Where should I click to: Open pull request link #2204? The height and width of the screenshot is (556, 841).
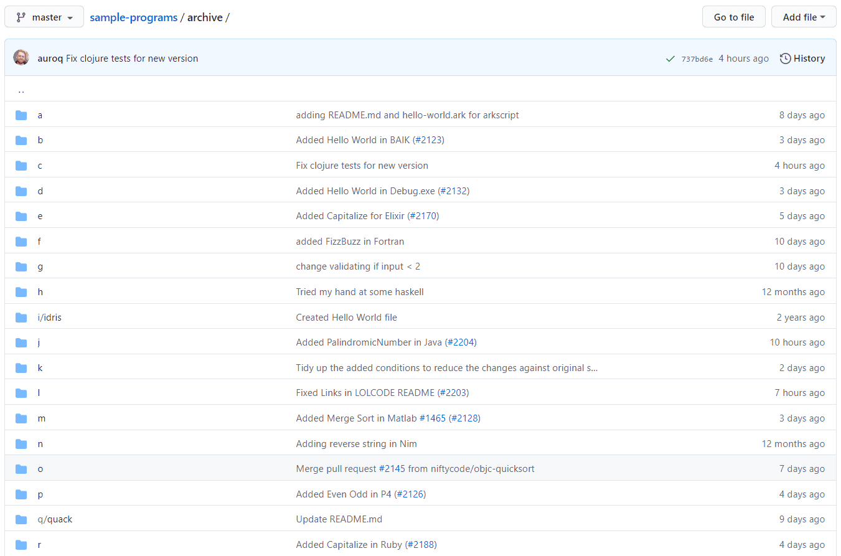coord(461,342)
